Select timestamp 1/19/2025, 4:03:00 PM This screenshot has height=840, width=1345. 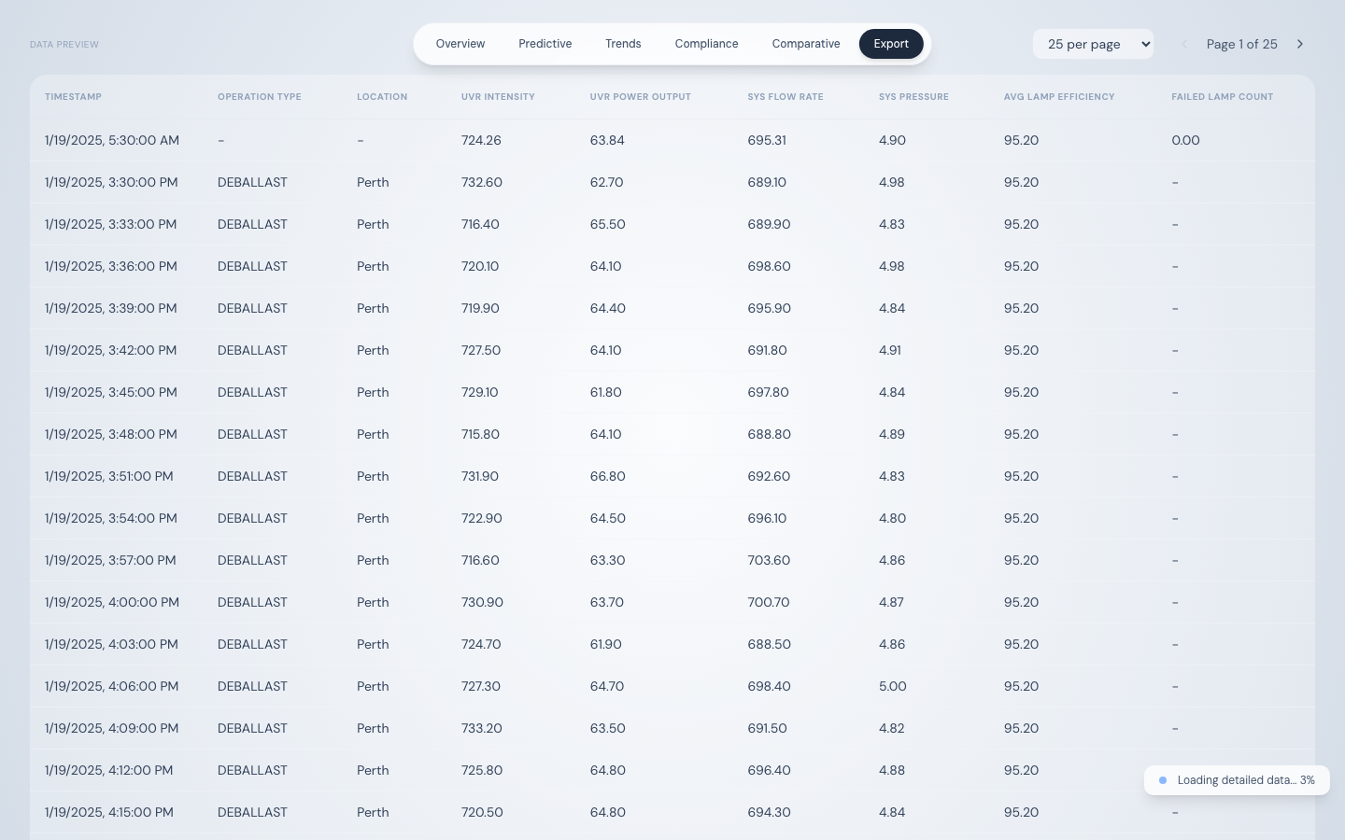coord(112,644)
